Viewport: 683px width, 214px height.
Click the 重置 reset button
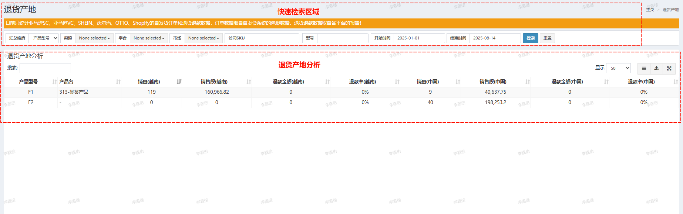pyautogui.click(x=547, y=38)
